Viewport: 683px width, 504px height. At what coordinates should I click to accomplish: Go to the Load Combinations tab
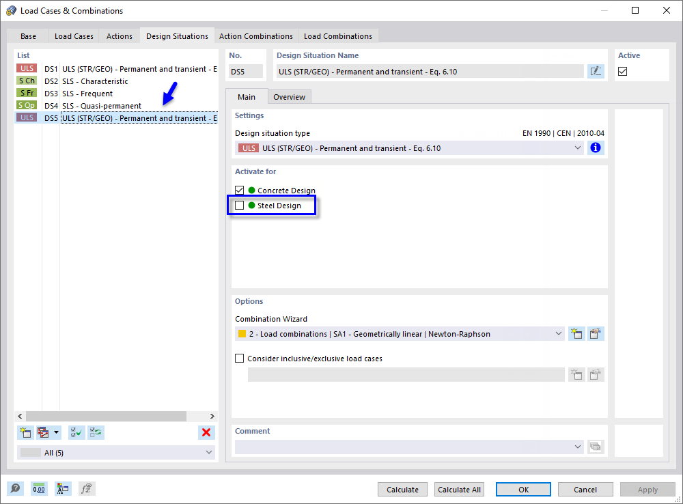click(x=338, y=36)
